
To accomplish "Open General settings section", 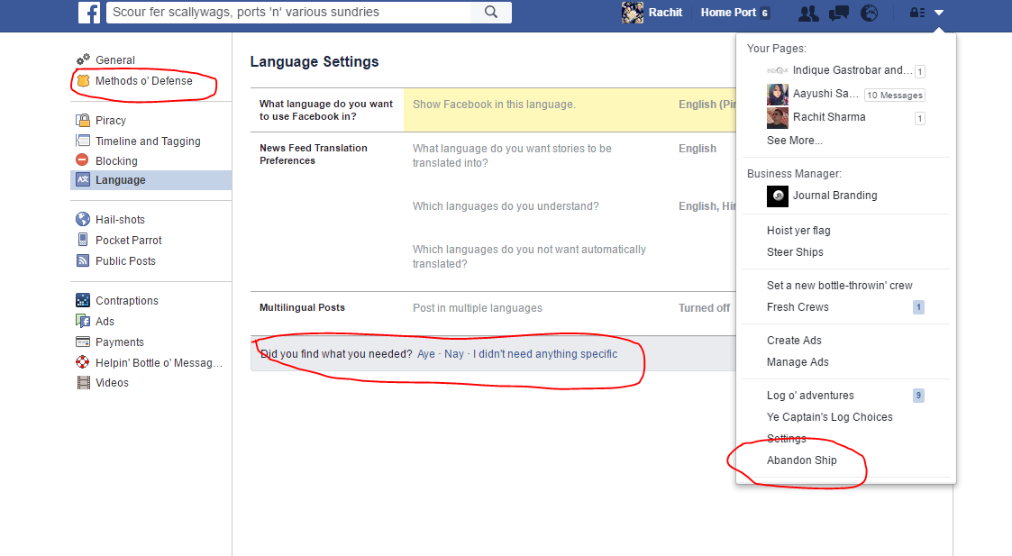I will [x=115, y=60].
